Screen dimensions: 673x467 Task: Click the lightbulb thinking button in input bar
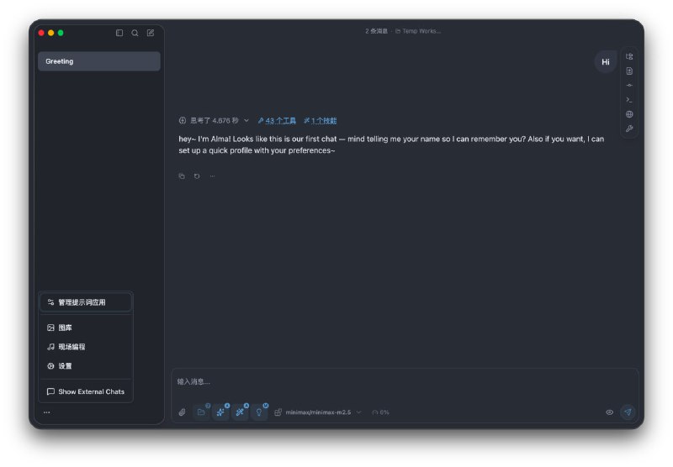click(x=259, y=412)
